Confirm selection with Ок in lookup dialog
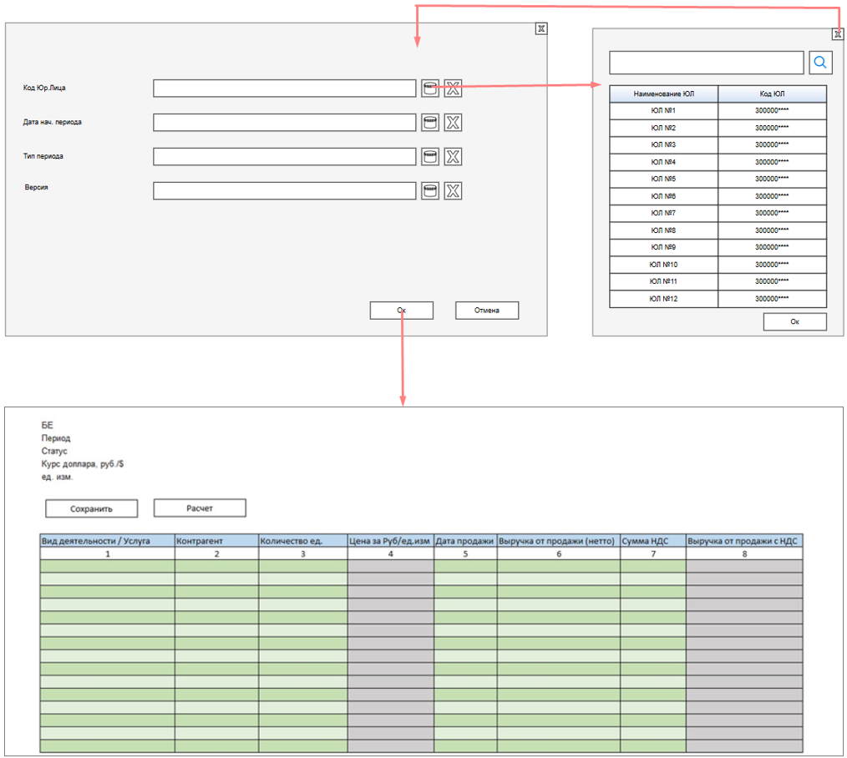The width and height of the screenshot is (847, 758). 794,322
